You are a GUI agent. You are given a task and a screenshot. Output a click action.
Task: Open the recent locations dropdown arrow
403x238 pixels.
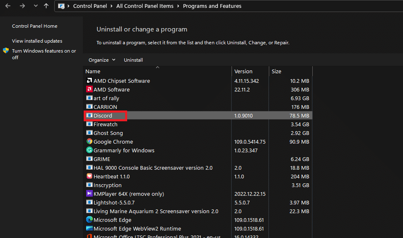point(36,6)
